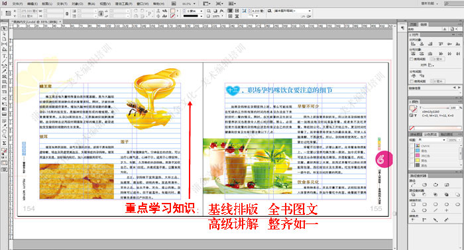The image size is (464, 250).
Task: Click the ellipse shape in Pathfinder panel
Action: pyautogui.click(x=435, y=204)
